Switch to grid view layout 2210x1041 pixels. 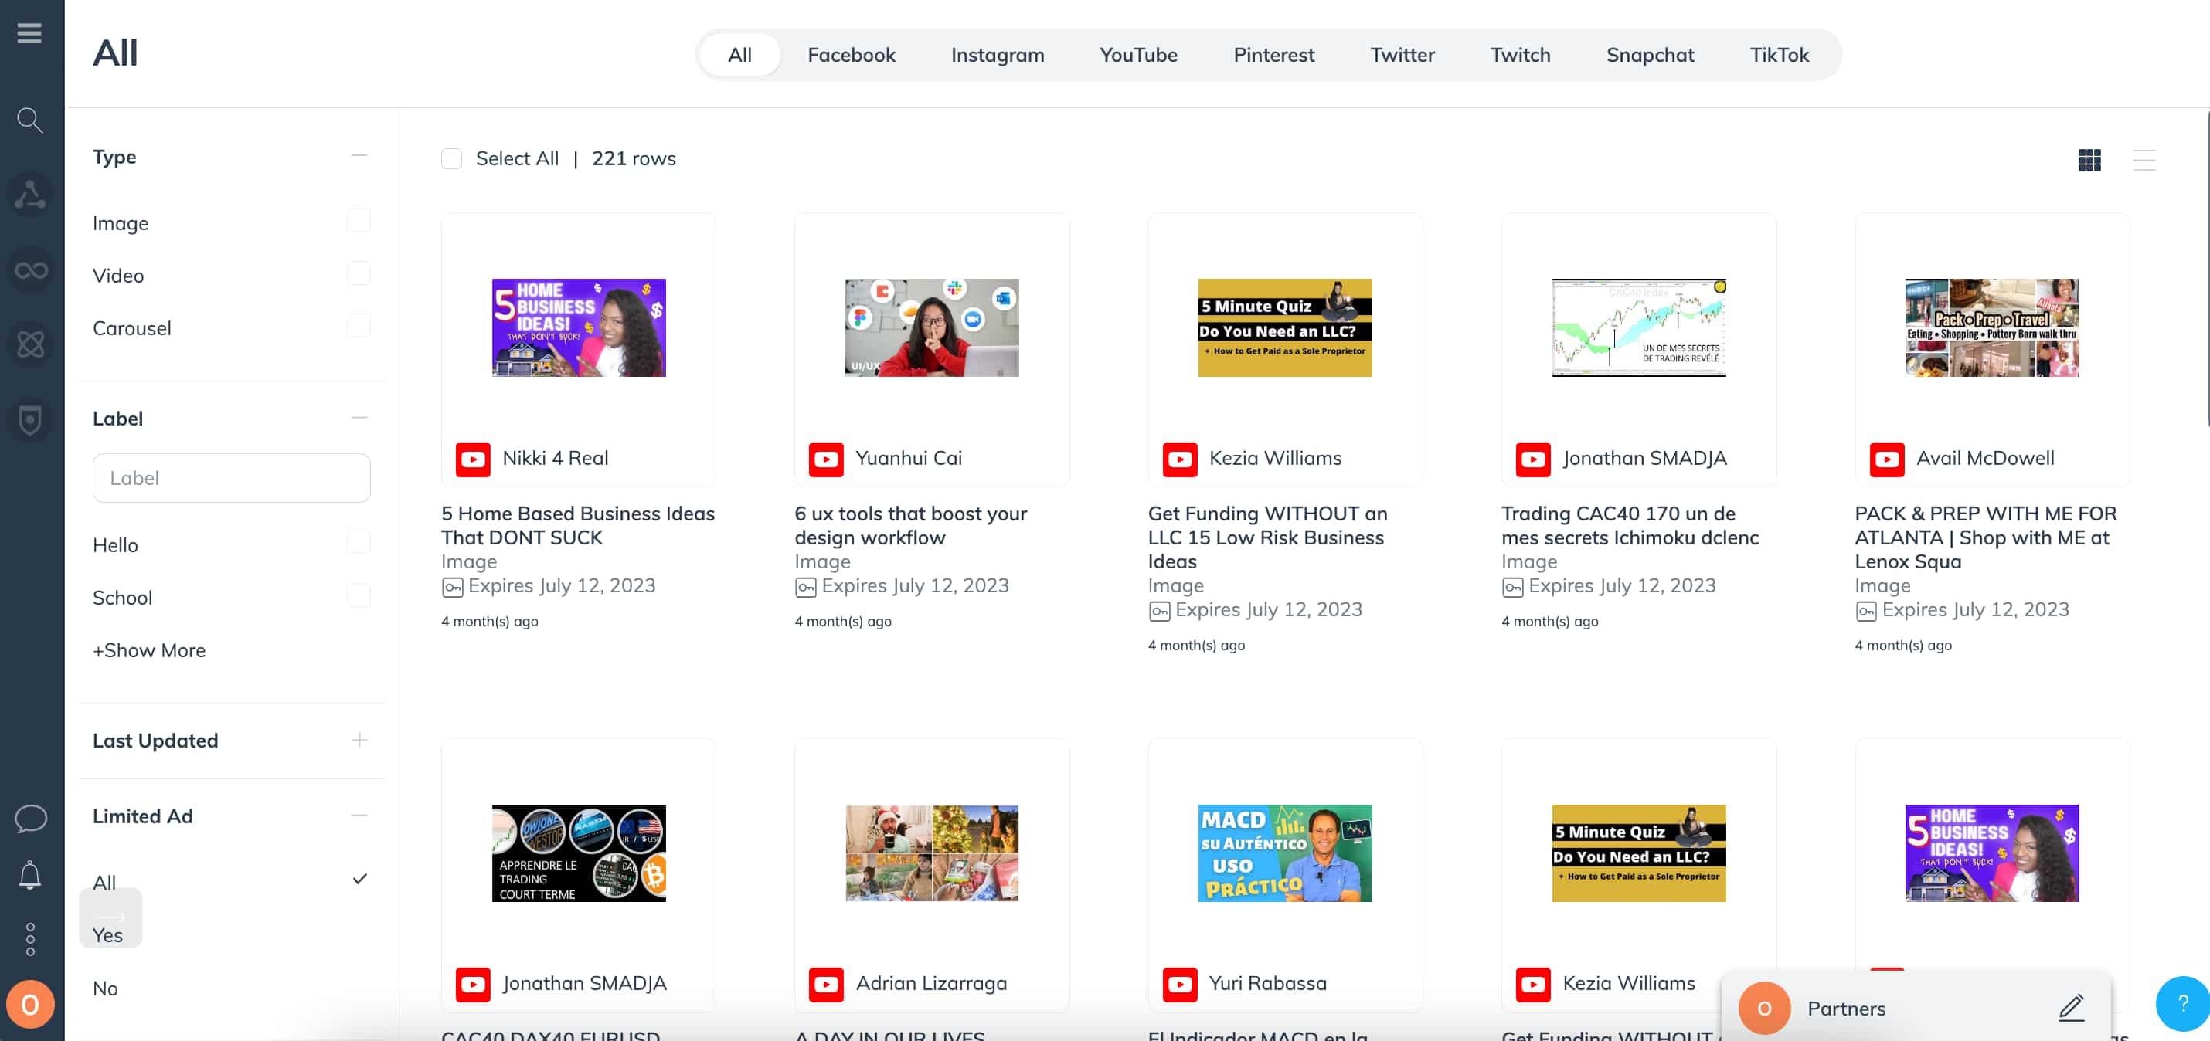click(2090, 160)
